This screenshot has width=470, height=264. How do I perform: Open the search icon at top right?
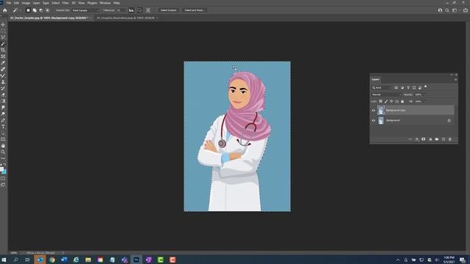tap(447, 10)
